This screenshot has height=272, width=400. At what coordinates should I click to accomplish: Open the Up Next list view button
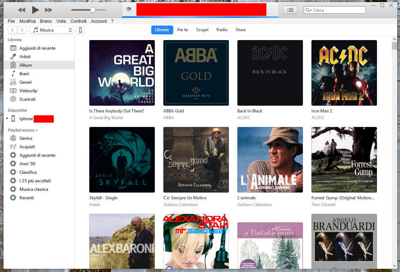coord(290,10)
